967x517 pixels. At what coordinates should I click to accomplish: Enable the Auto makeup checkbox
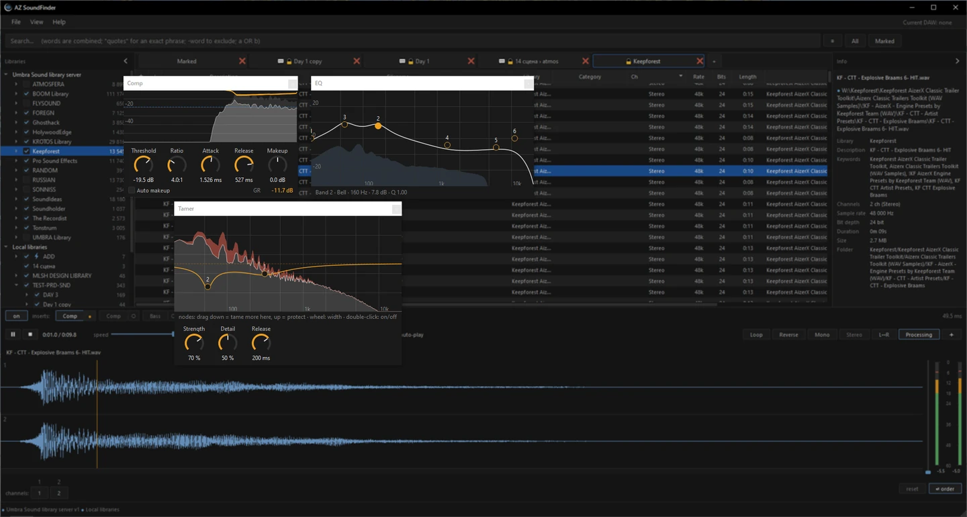pyautogui.click(x=132, y=191)
